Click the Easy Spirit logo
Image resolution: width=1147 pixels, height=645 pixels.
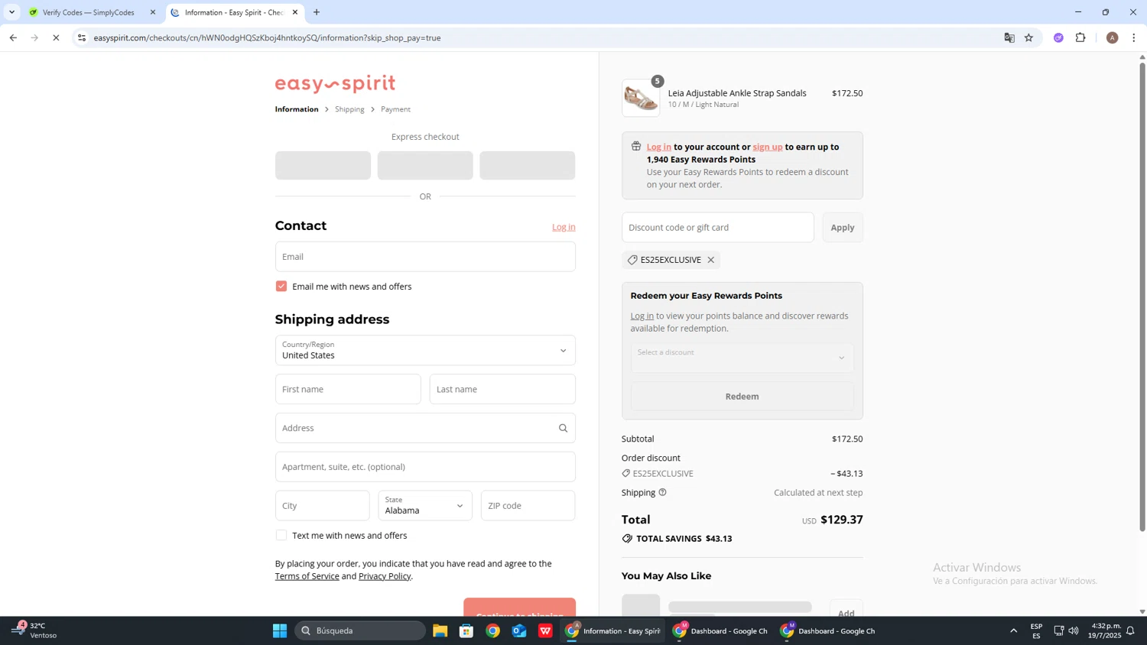(x=335, y=83)
